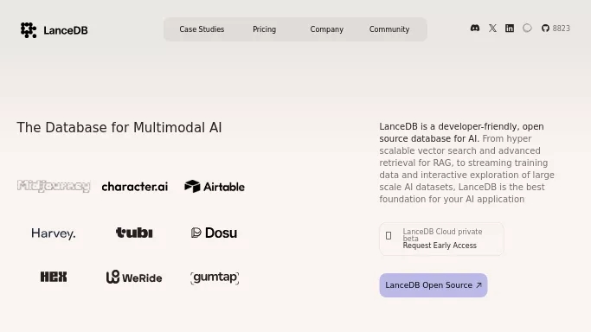Click Request Early Access link
Screen dimensions: 591x332
(x=440, y=246)
